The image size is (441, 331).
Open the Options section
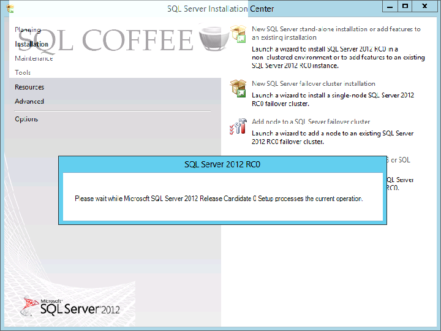tap(26, 119)
